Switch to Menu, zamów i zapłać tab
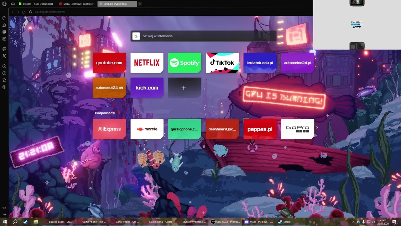 pyautogui.click(x=77, y=4)
